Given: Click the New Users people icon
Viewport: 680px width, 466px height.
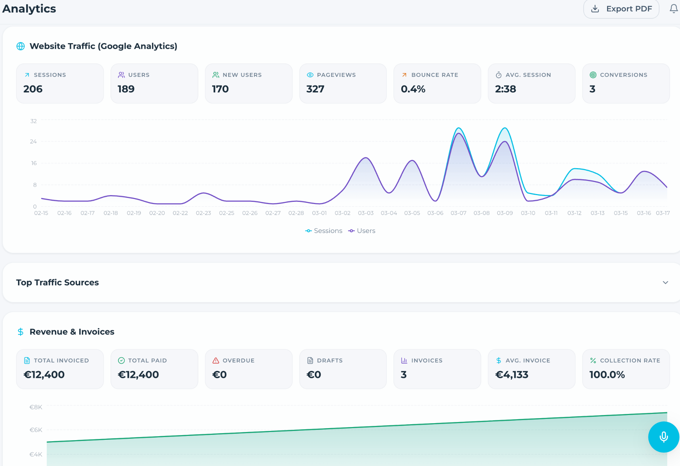Looking at the screenshot, I should coord(216,75).
